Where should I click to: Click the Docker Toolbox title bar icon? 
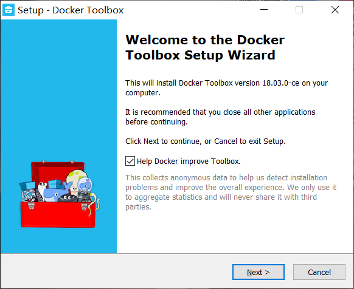click(9, 10)
